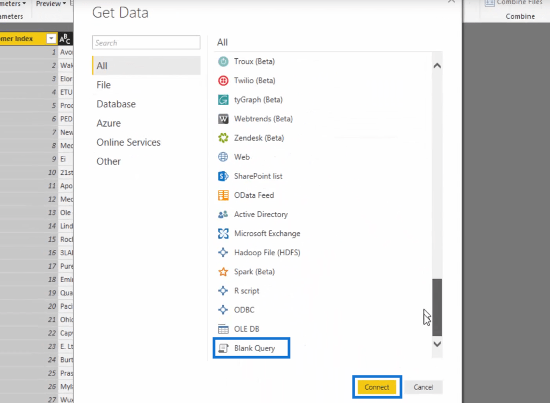Choose the Hadoop File (HDFS) text
This screenshot has width=550, height=403.
pos(267,253)
